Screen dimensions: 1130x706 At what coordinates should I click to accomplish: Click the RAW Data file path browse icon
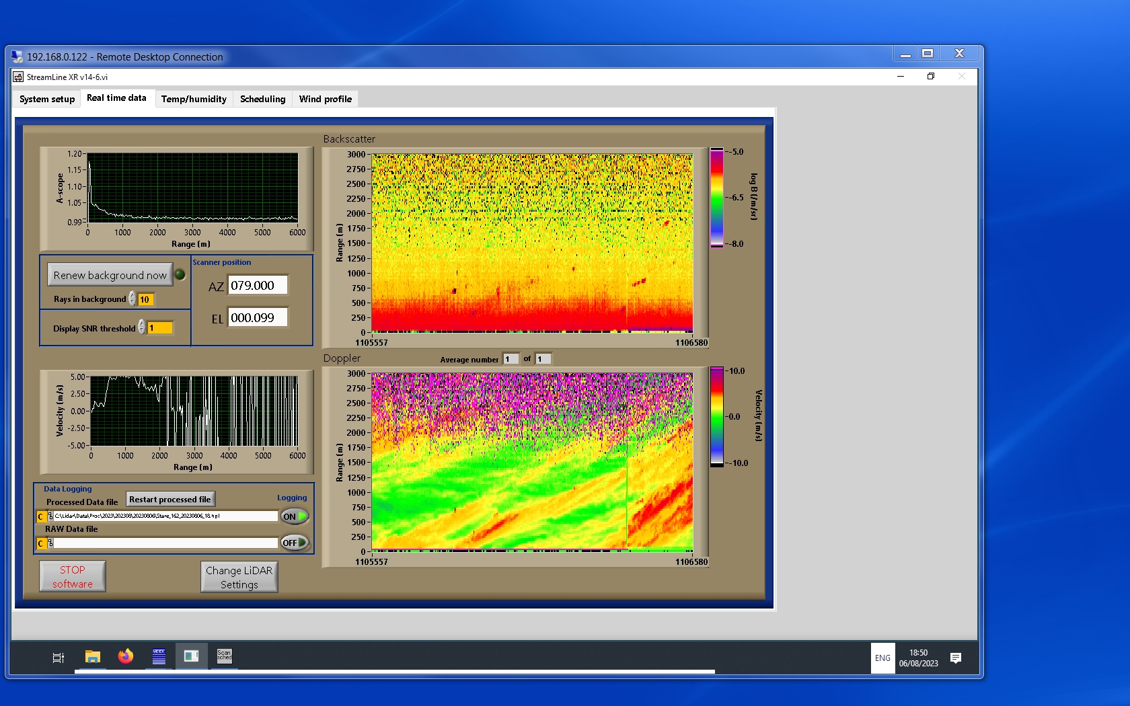[x=50, y=543]
